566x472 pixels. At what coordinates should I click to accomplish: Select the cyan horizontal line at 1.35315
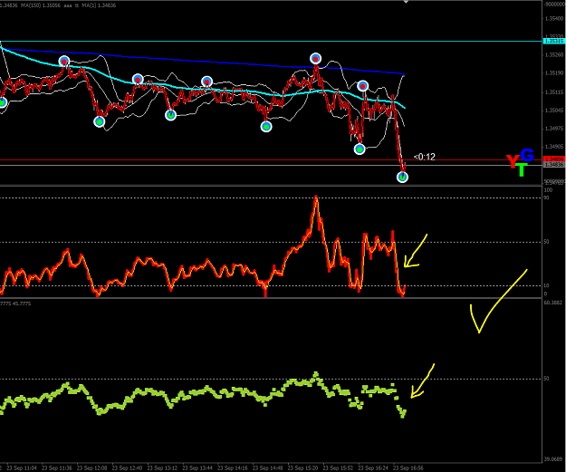pyautogui.click(x=271, y=41)
